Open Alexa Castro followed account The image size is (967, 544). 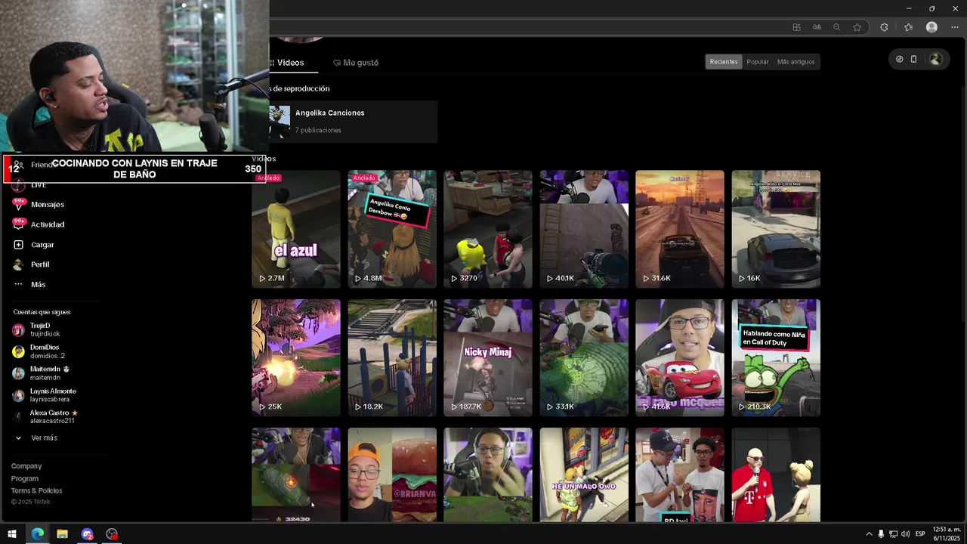pyautogui.click(x=45, y=416)
